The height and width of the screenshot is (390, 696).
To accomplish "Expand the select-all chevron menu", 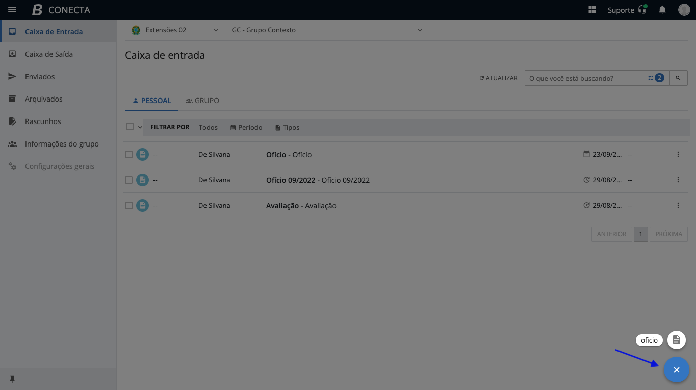I will [x=140, y=127].
